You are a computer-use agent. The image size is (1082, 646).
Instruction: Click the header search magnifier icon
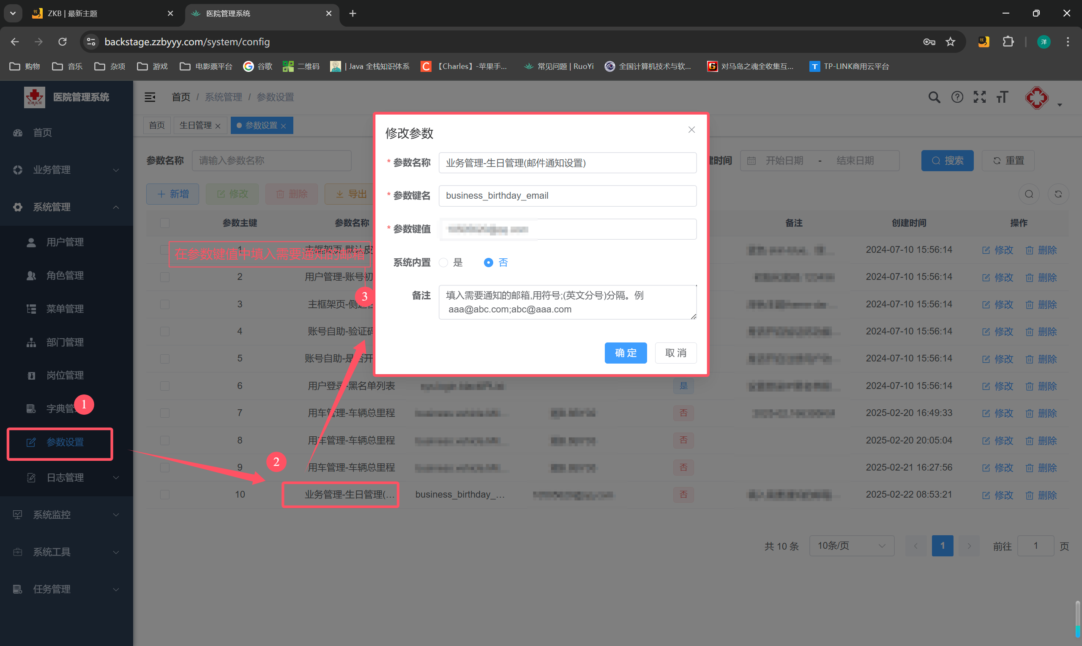point(934,97)
